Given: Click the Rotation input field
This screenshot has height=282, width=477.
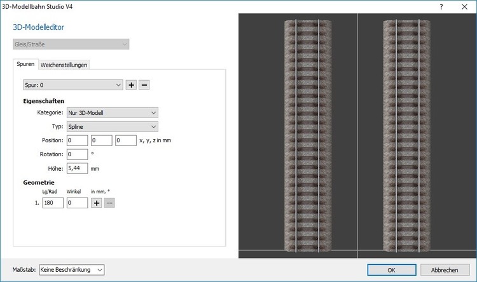Looking at the screenshot, I should pyautogui.click(x=77, y=154).
